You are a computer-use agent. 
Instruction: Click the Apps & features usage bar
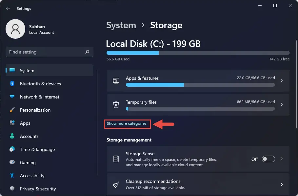click(200, 85)
